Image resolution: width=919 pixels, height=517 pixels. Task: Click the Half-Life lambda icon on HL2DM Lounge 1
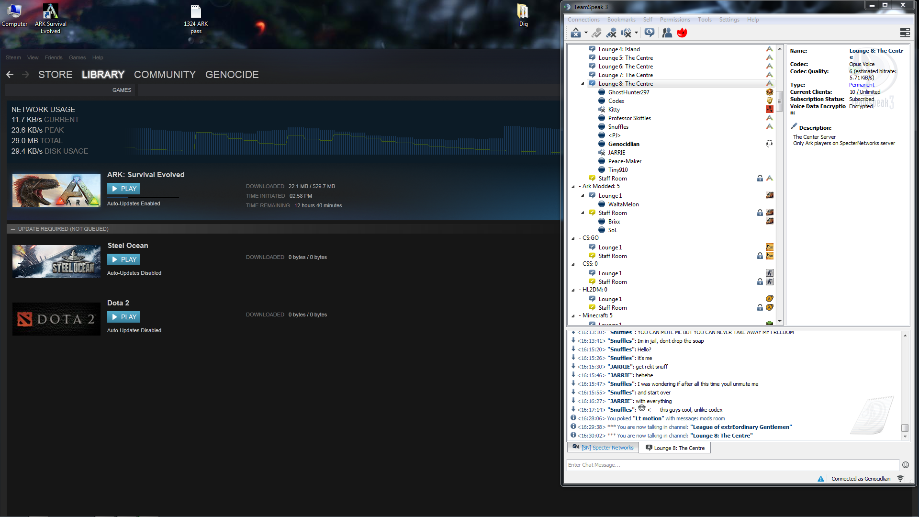(x=769, y=299)
